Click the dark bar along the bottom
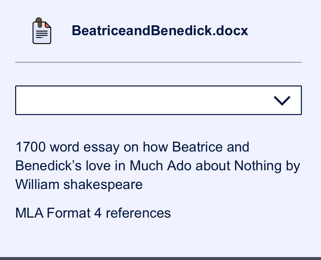Viewport: 321px width, 260px height. tap(160, 258)
